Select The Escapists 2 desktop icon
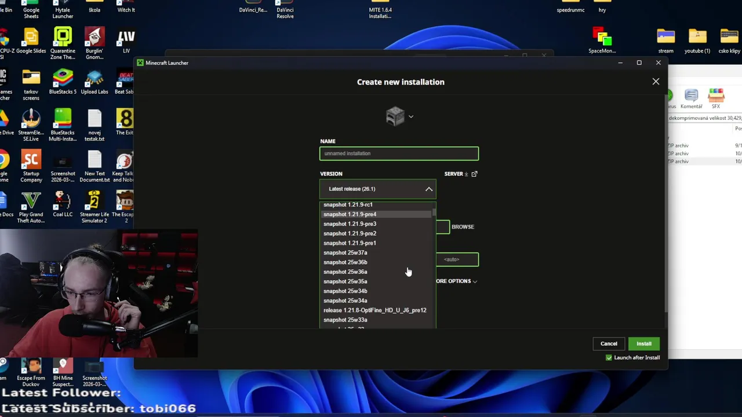 tap(123, 207)
